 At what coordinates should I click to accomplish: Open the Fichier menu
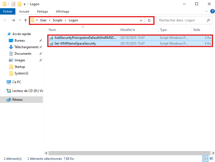[8, 11]
